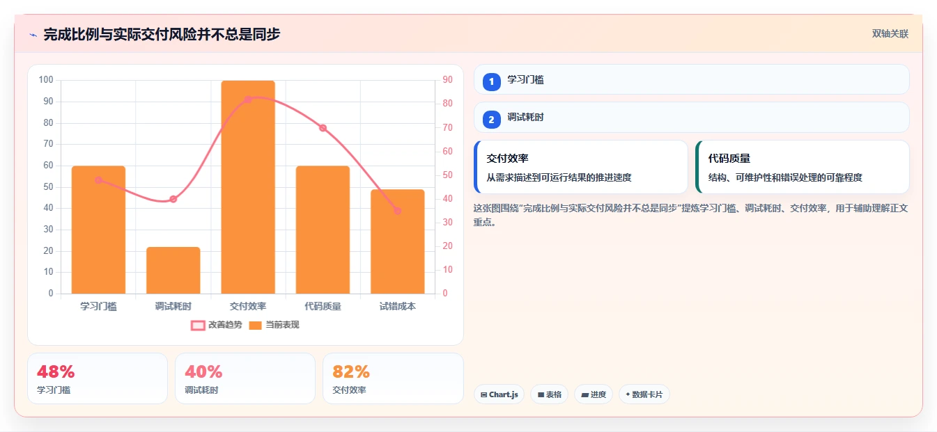Select the 调试耗时 list row
The width and height of the screenshot is (937, 432).
692,117
